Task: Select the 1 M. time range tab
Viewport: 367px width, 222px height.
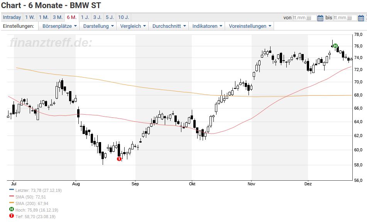Action: point(44,17)
